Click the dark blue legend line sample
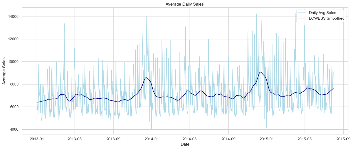Viewport: 353px width, 149px height. 302,18
